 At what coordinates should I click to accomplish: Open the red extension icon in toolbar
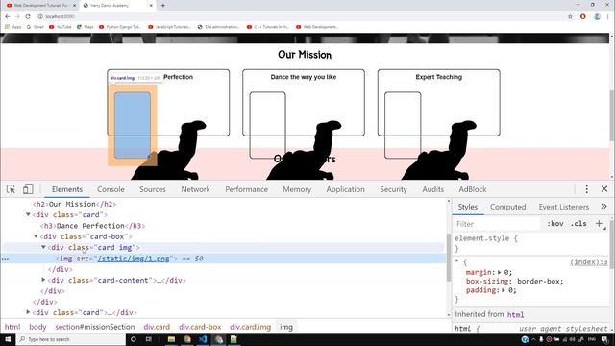[x=583, y=16]
